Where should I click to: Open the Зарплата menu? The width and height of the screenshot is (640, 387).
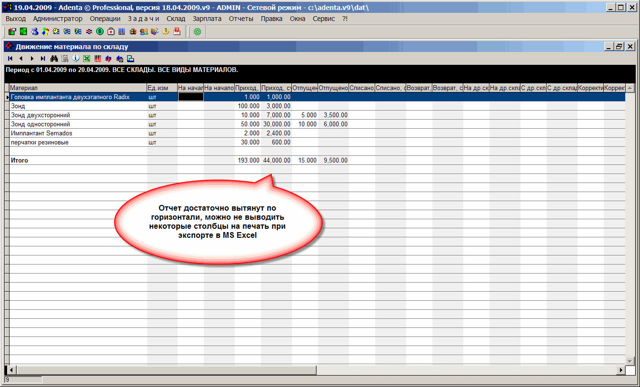207,19
